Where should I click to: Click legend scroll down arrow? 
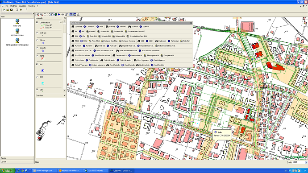[x=64, y=91]
